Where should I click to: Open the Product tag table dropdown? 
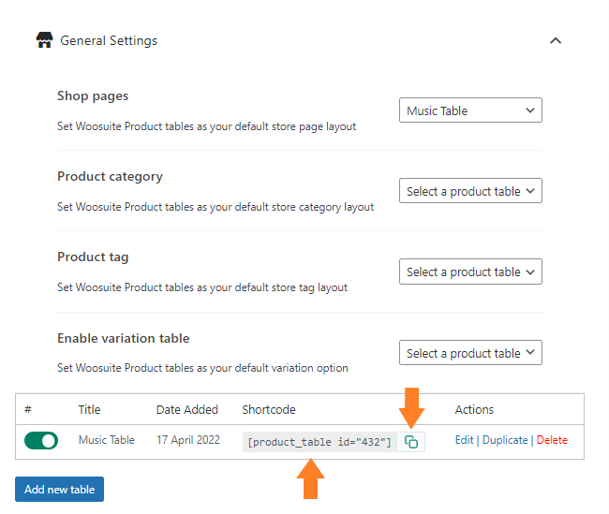pos(470,272)
